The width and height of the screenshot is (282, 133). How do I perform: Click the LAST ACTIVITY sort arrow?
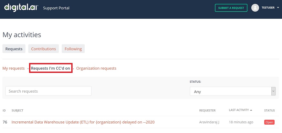[251, 110]
